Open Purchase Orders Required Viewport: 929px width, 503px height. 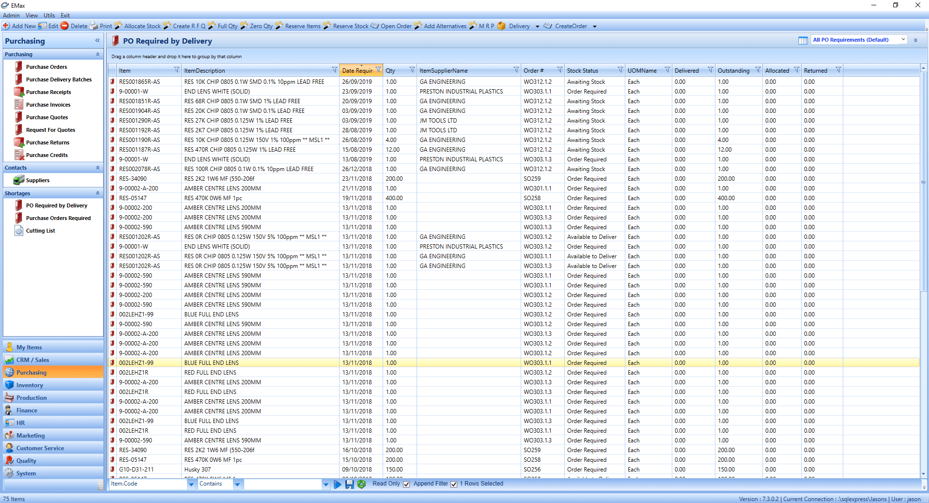point(58,218)
